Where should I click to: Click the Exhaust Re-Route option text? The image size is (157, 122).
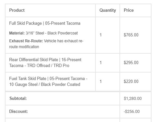pos(46,44)
